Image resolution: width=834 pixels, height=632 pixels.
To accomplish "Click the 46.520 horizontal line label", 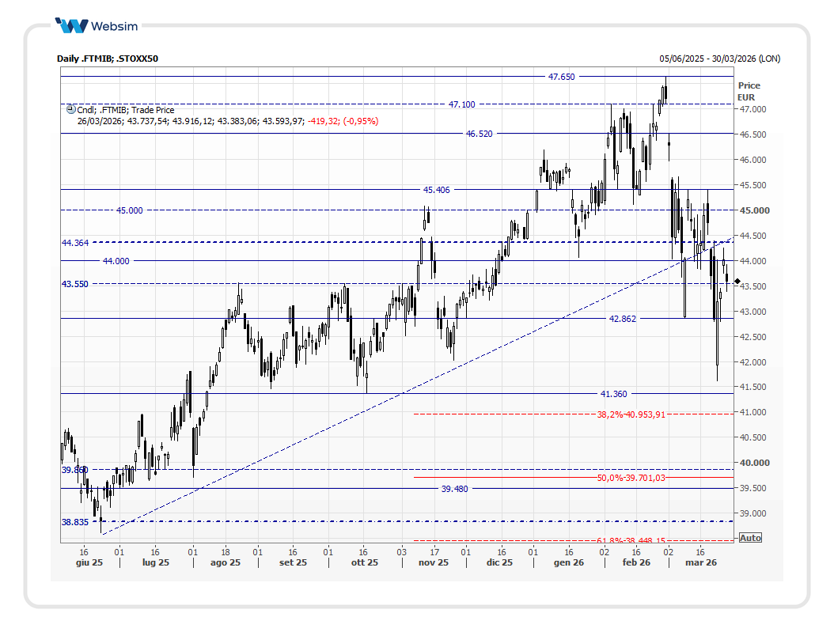I will [x=479, y=134].
